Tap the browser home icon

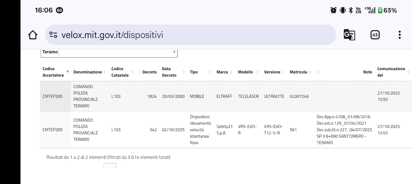coord(33,35)
